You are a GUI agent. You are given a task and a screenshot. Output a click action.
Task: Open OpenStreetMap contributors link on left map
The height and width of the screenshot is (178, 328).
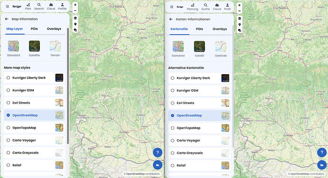click(x=143, y=174)
